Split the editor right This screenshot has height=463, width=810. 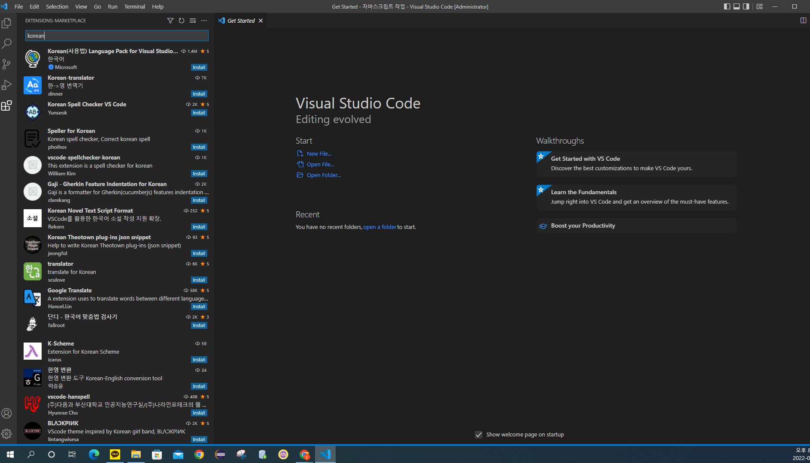pyautogui.click(x=803, y=21)
